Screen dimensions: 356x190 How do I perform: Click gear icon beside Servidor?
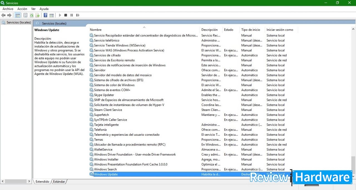pyautogui.click(x=92, y=70)
